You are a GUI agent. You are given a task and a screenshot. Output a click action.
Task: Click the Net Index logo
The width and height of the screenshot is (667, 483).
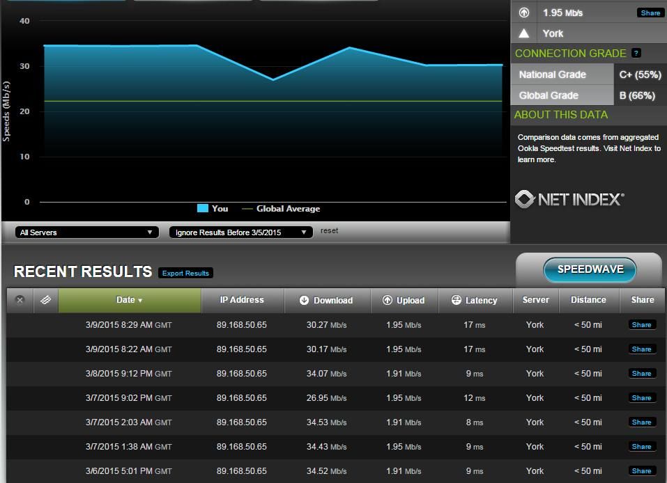click(x=569, y=200)
